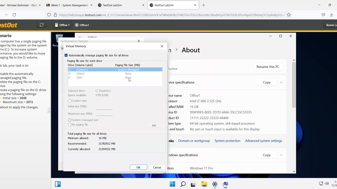Open Advanced system settings link

pos(264,141)
